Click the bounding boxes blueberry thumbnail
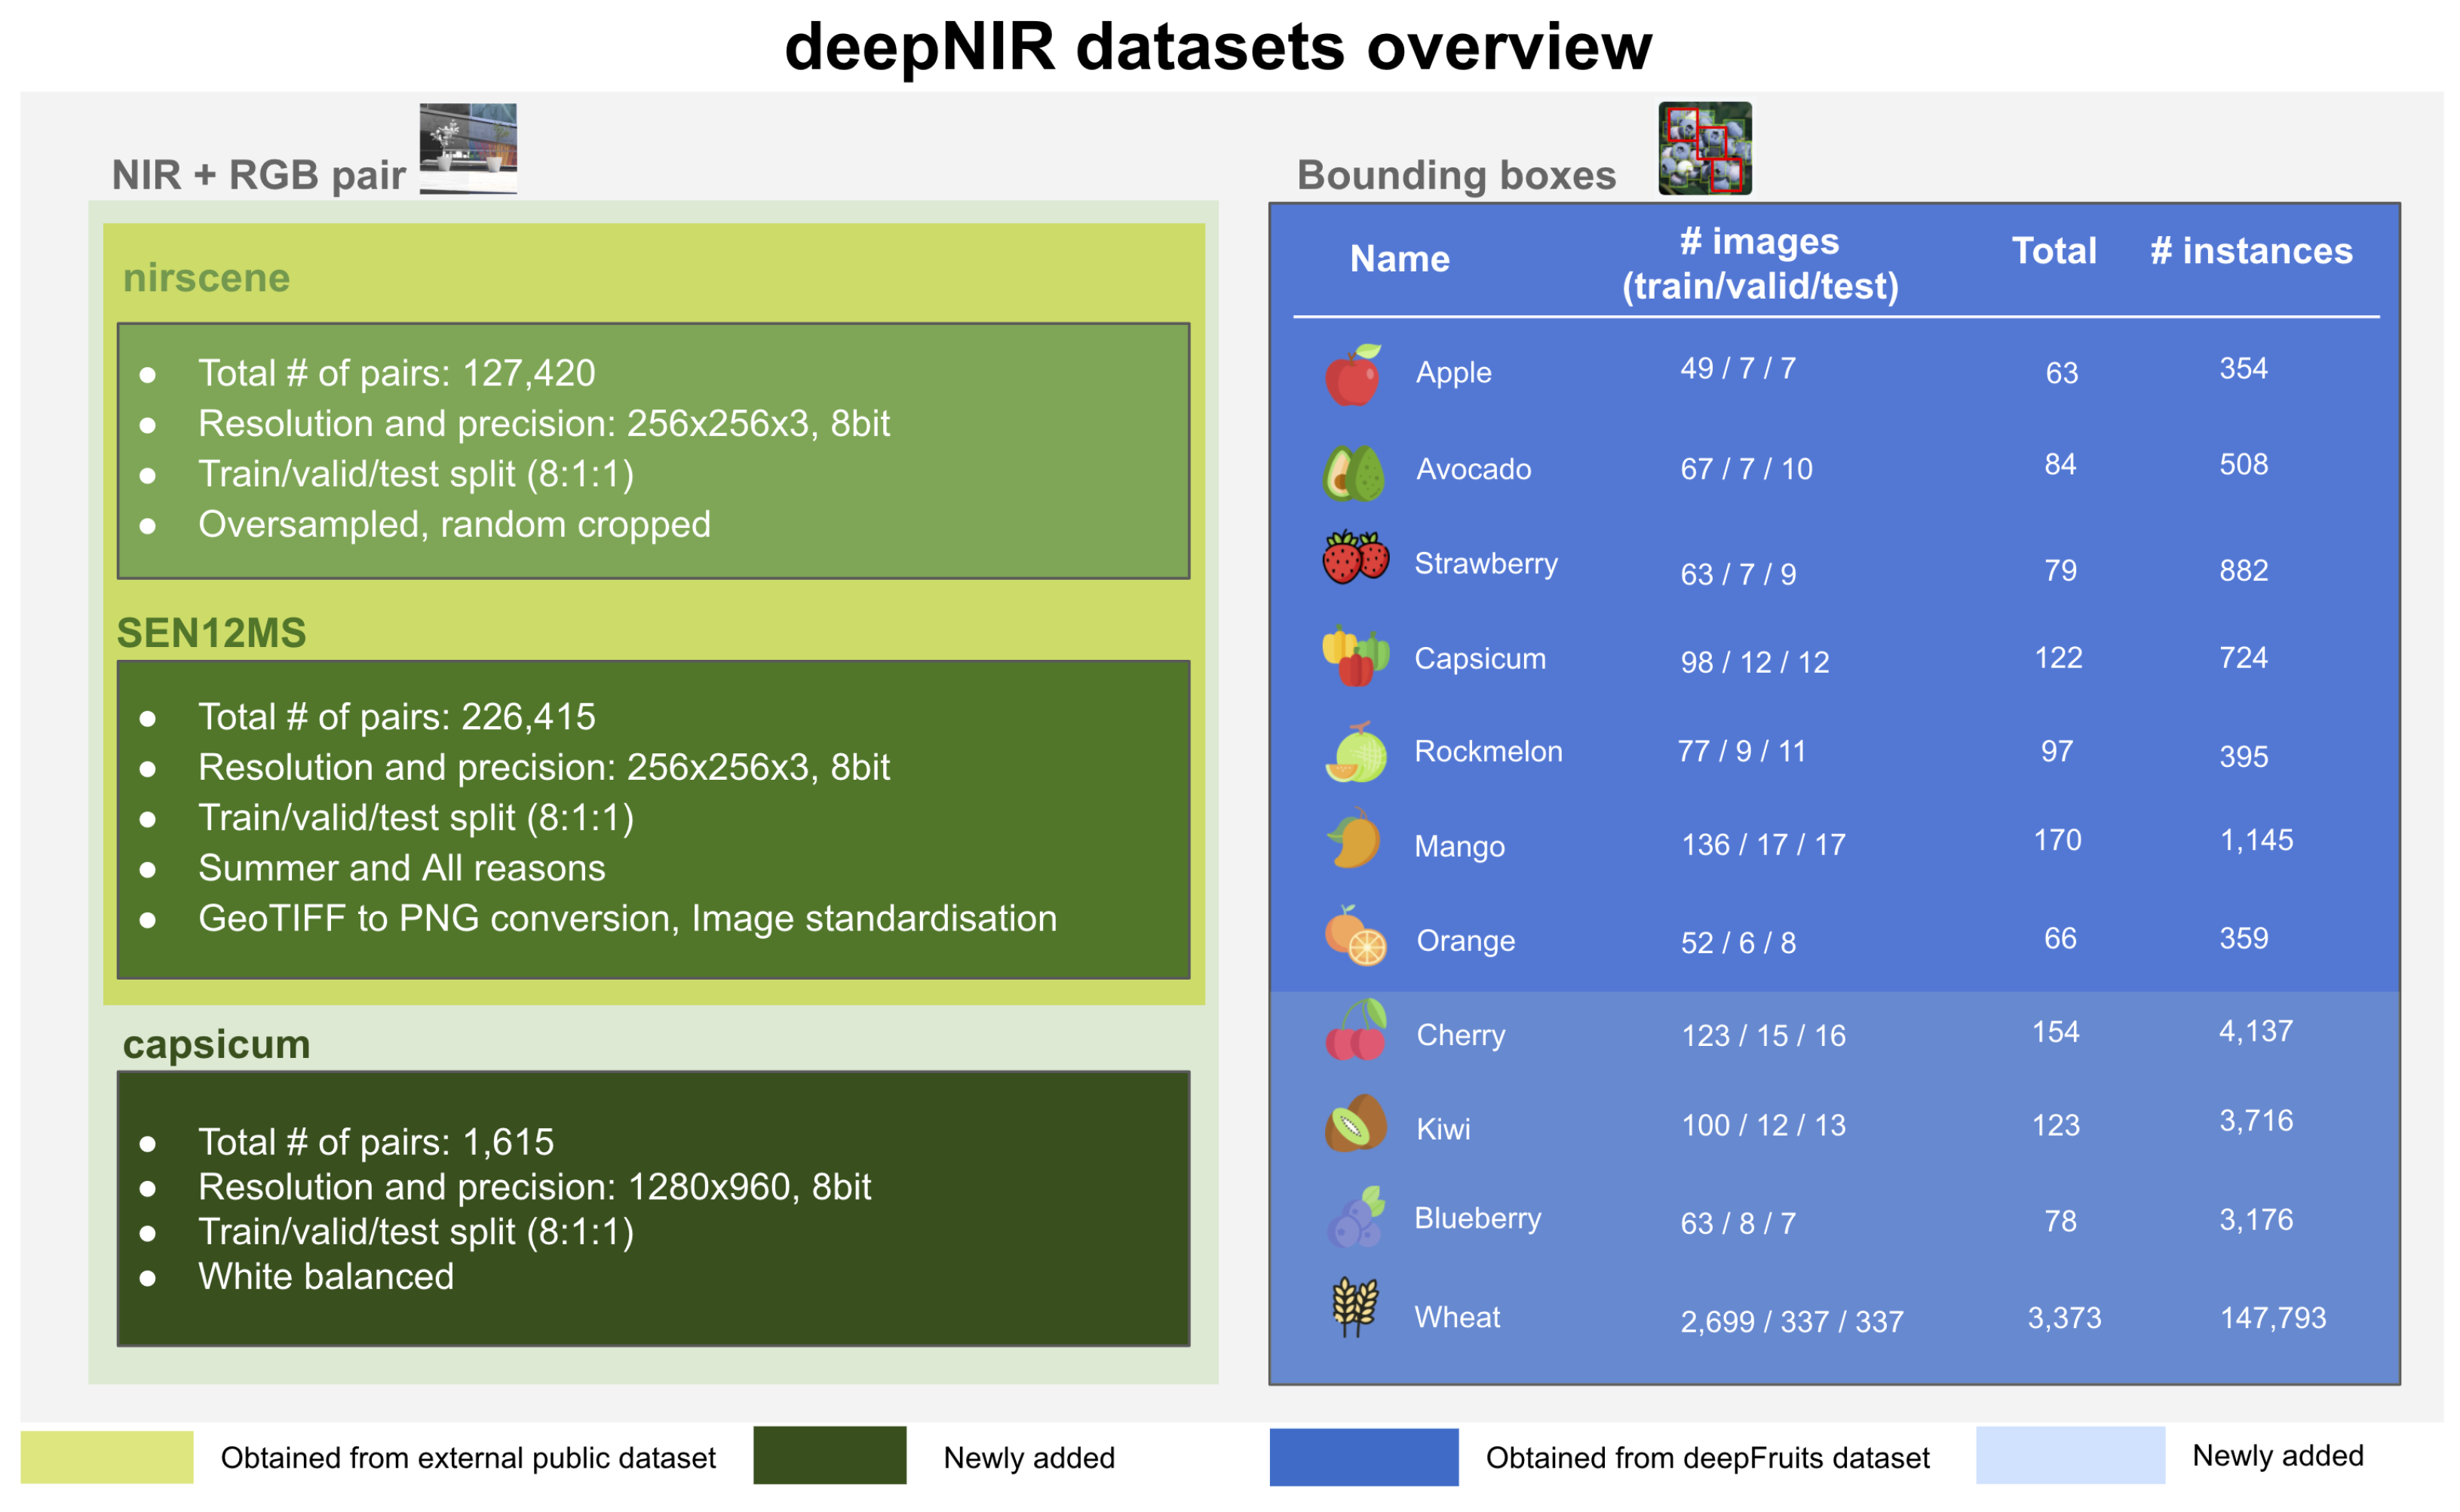This screenshot has width=2460, height=1512. [1704, 148]
